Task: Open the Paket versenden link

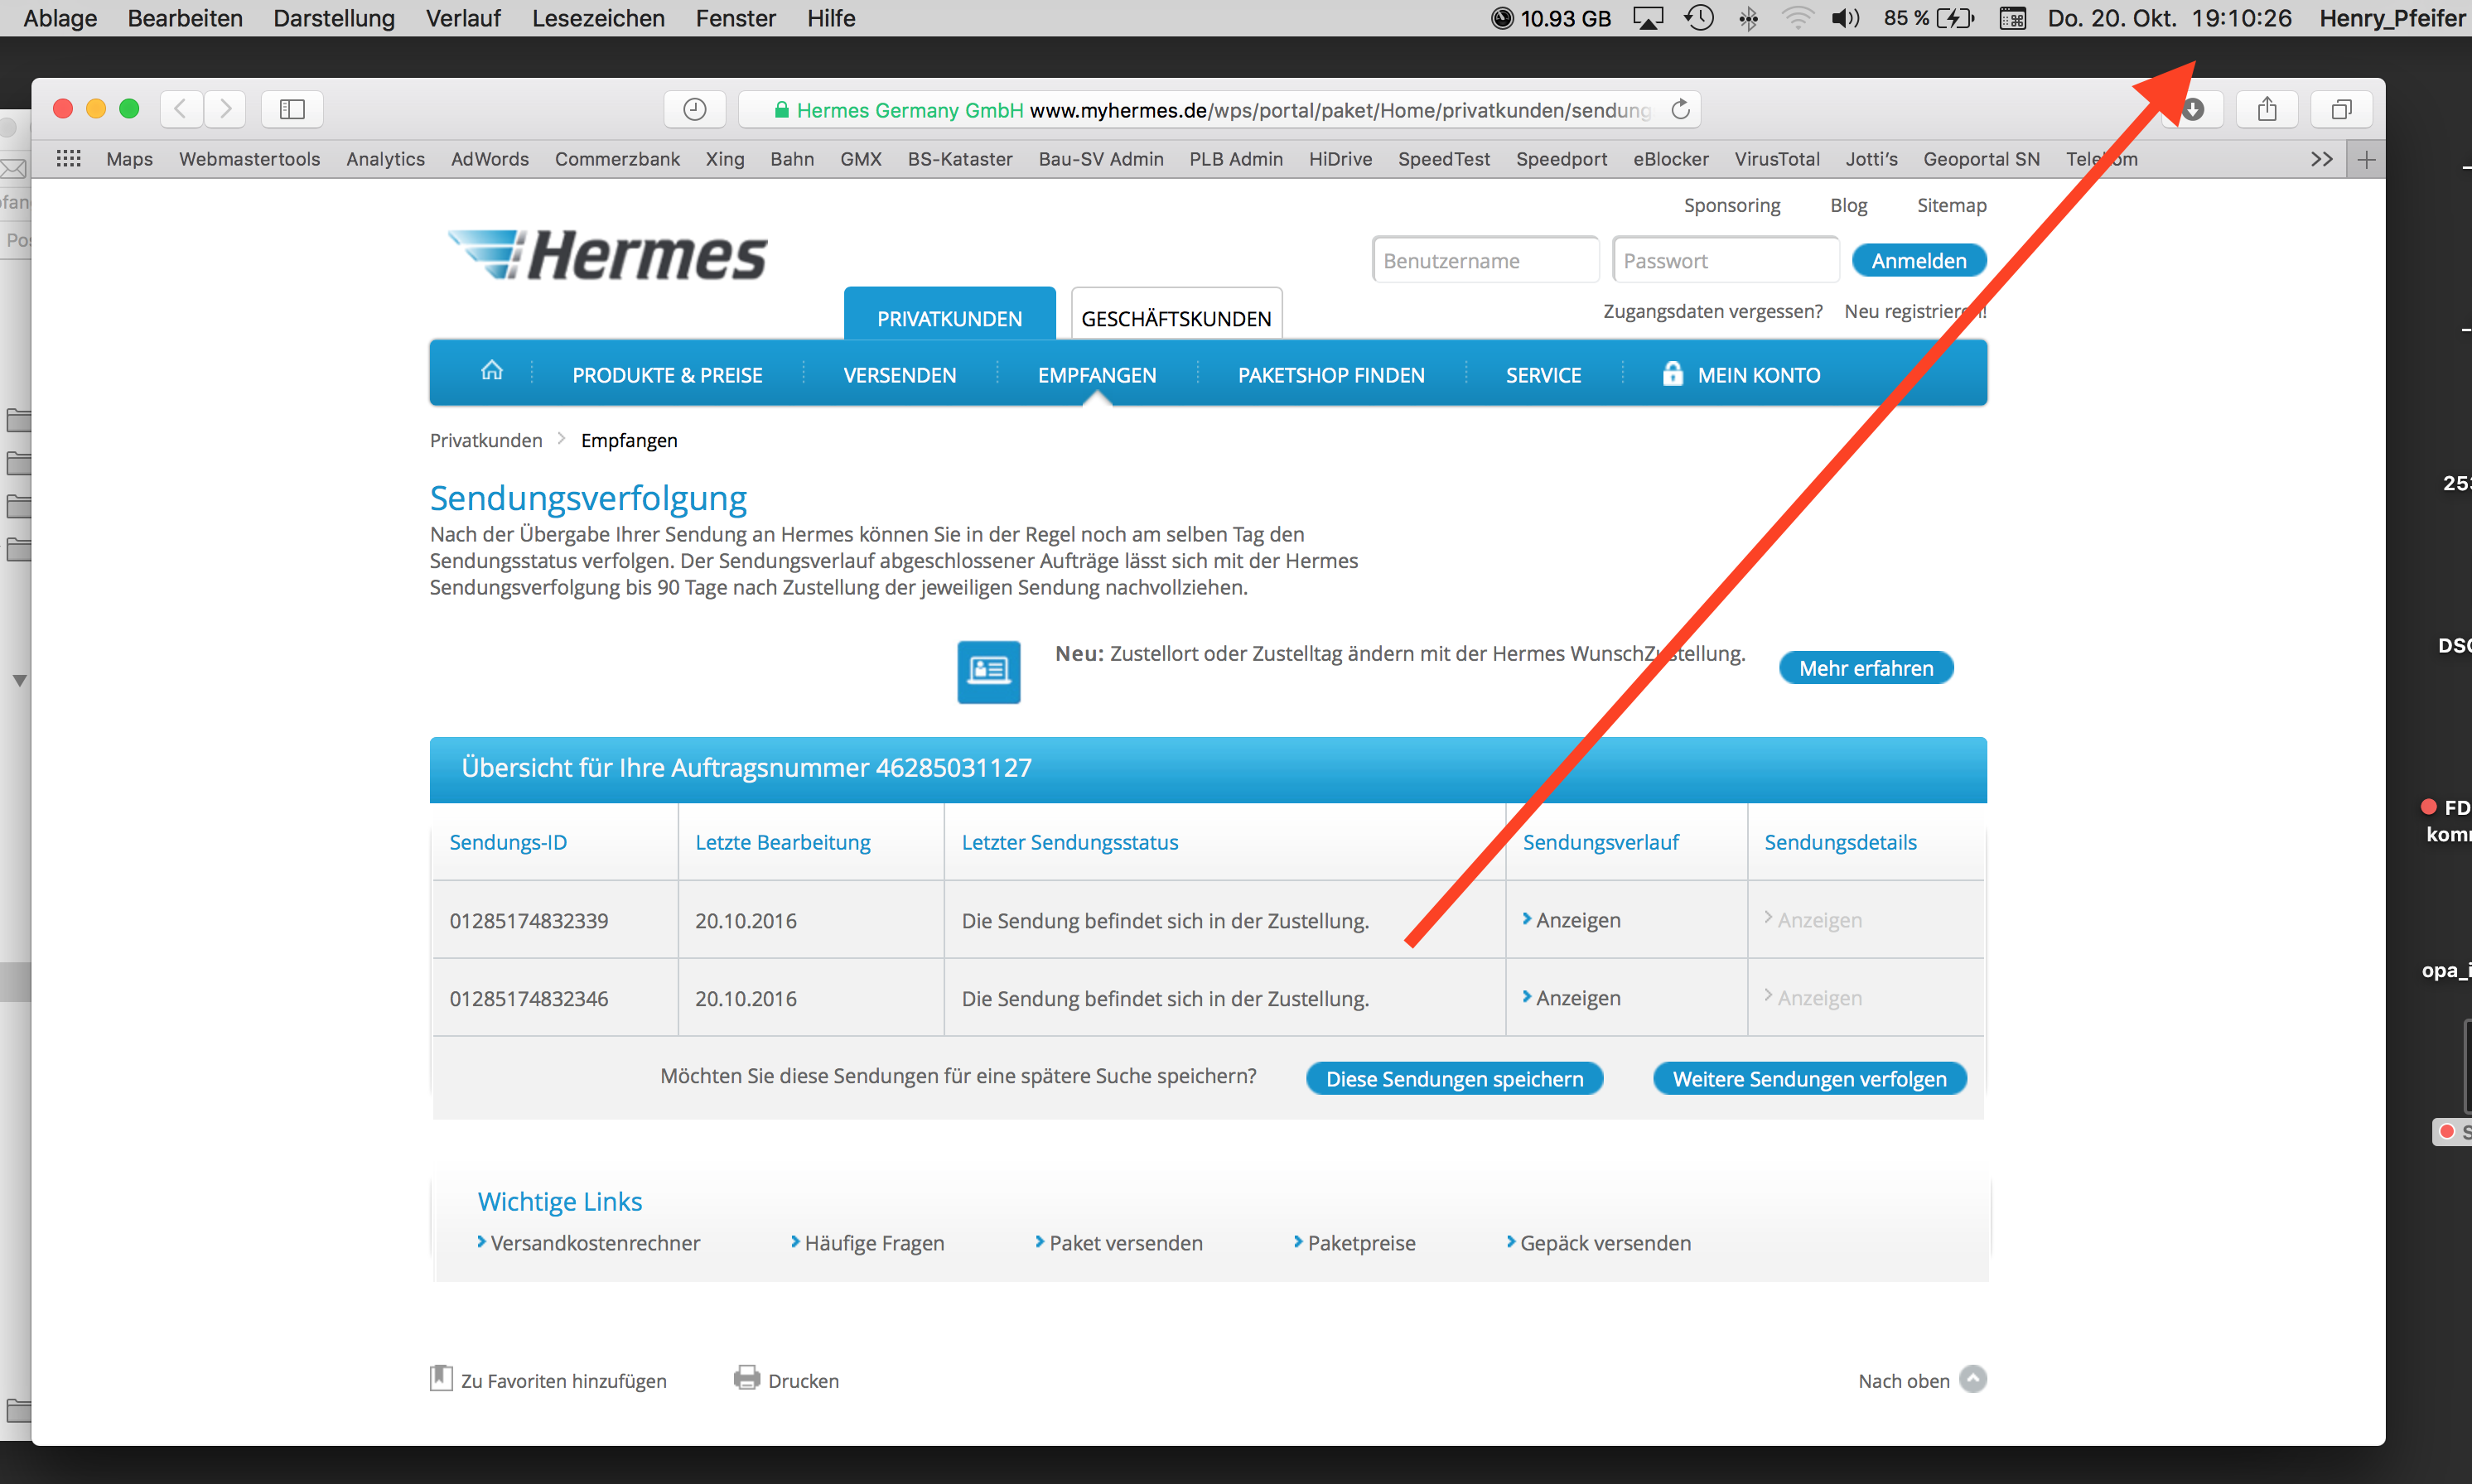Action: pos(1118,1243)
